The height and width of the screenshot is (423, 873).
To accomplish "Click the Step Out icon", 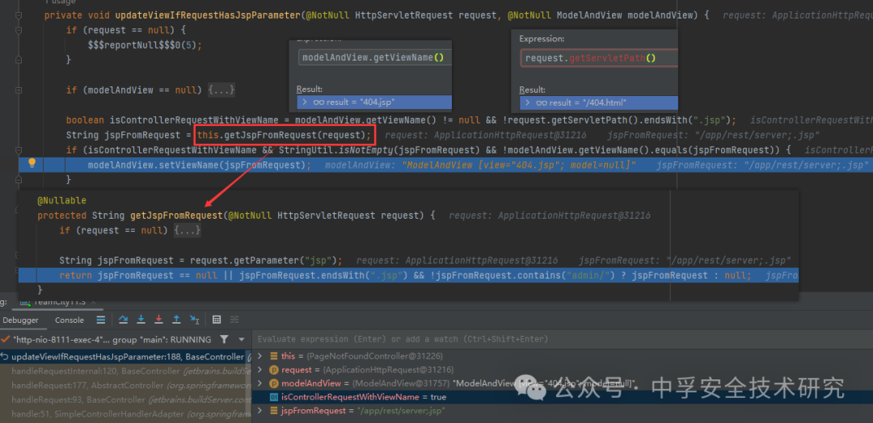I will click(x=176, y=320).
